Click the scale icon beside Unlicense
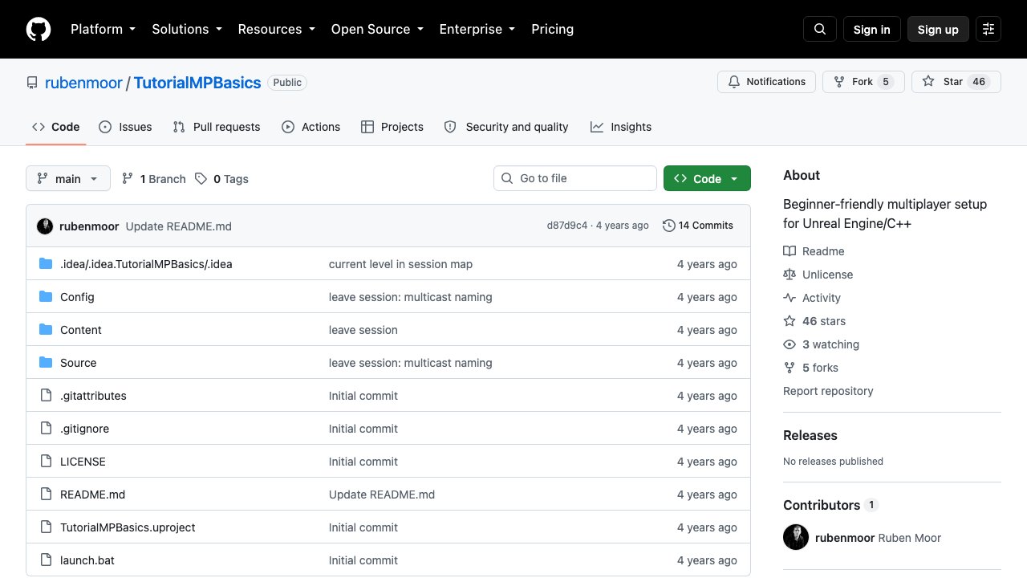Screen dimensions: 1027x578 [790, 275]
